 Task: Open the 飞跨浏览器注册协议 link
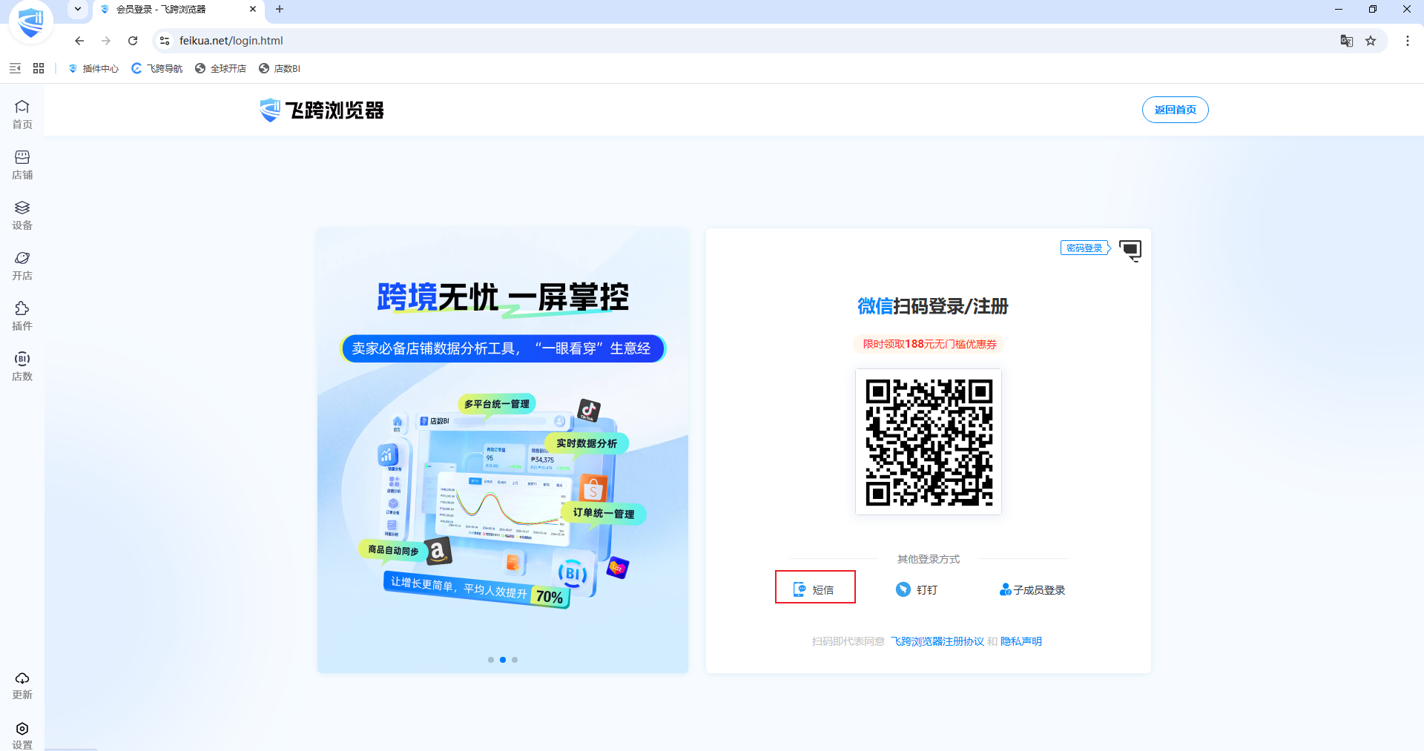click(x=937, y=641)
